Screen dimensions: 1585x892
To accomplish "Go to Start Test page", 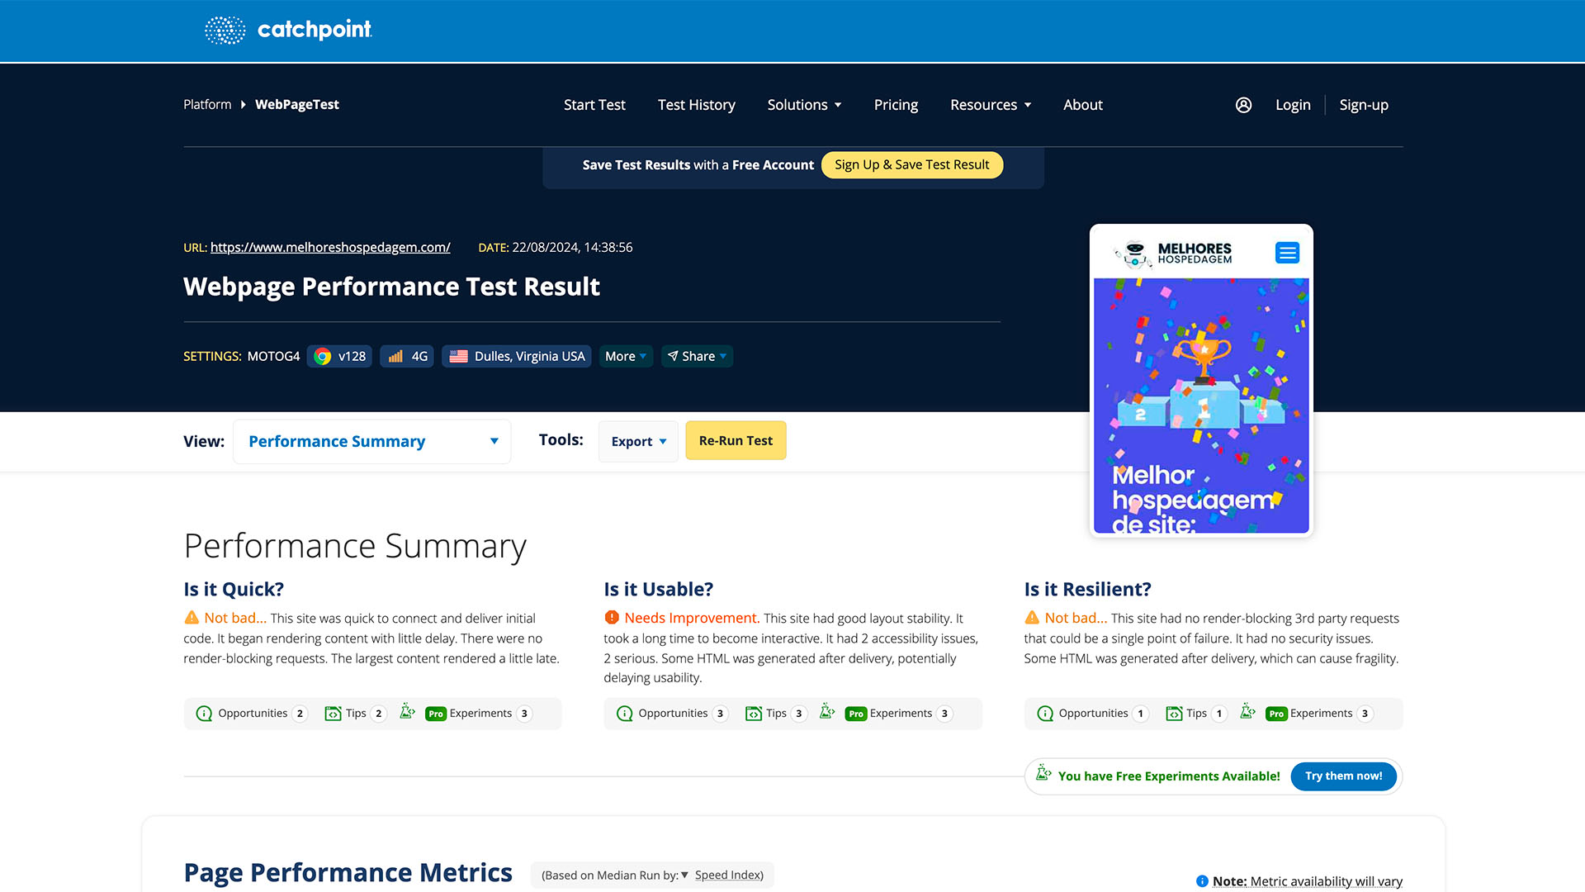I will 594,105.
